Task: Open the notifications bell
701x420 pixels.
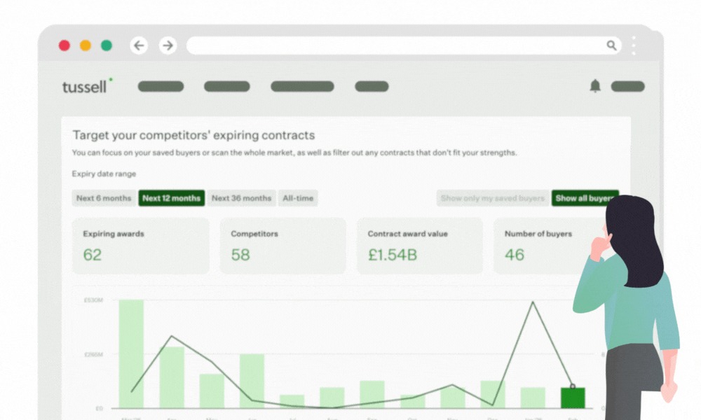Action: click(x=595, y=86)
